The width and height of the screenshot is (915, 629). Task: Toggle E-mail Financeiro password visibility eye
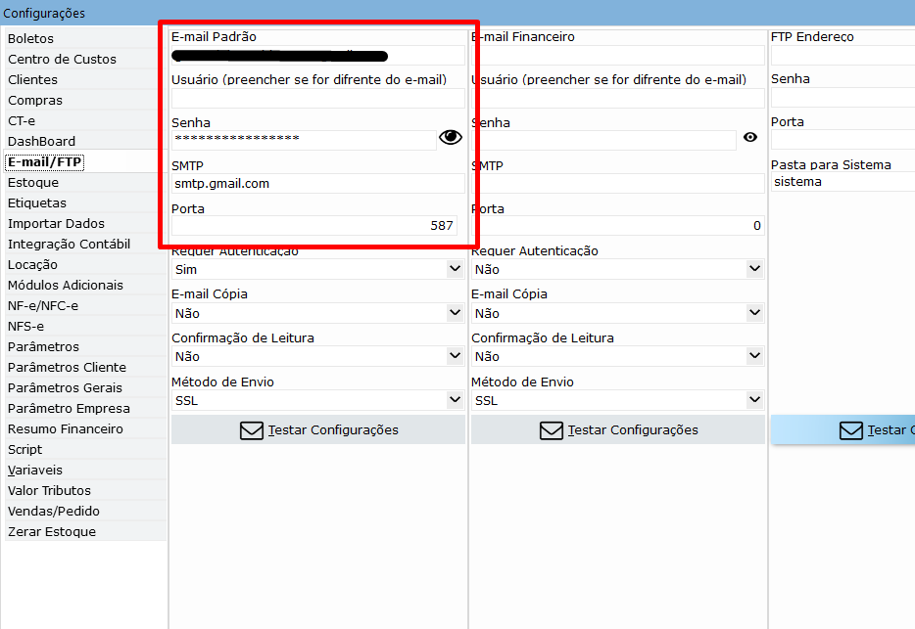750,138
